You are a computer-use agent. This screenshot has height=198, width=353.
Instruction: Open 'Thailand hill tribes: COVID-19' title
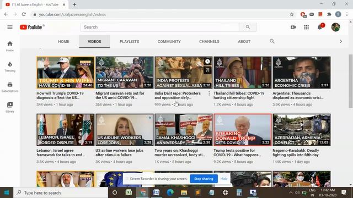click(x=239, y=95)
